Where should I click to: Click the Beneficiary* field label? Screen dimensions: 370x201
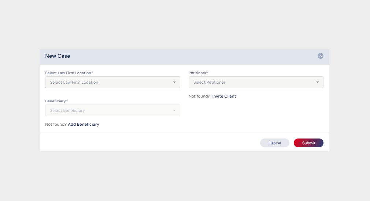point(56,101)
